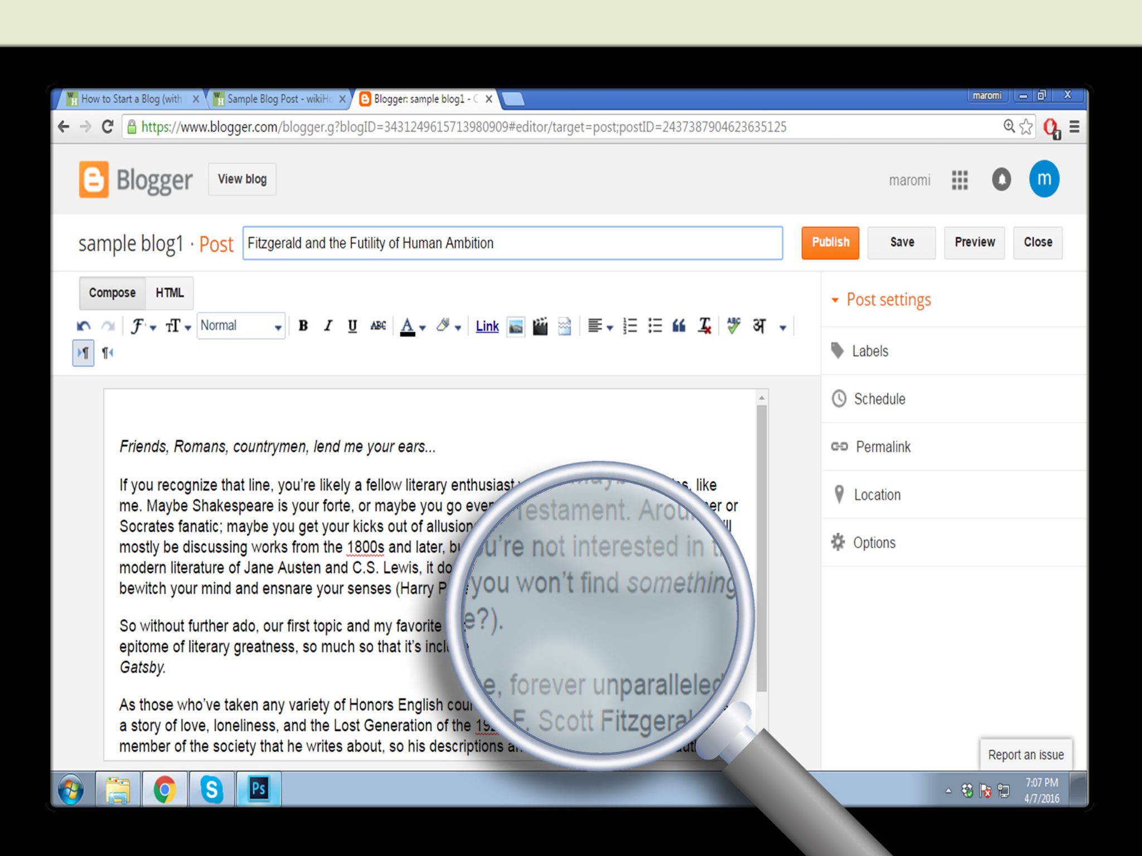This screenshot has height=856, width=1142.
Task: Toggle bold formatting
Action: pos(303,326)
